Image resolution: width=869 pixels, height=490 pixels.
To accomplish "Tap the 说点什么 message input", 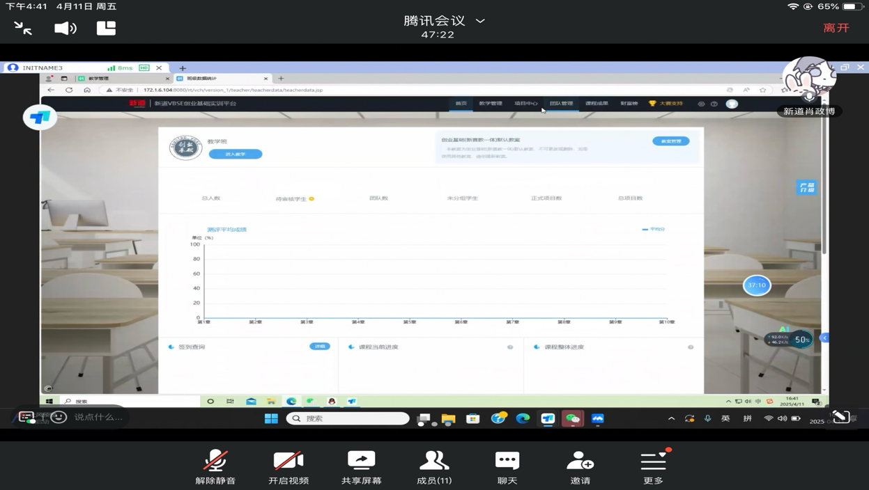I will [98, 417].
